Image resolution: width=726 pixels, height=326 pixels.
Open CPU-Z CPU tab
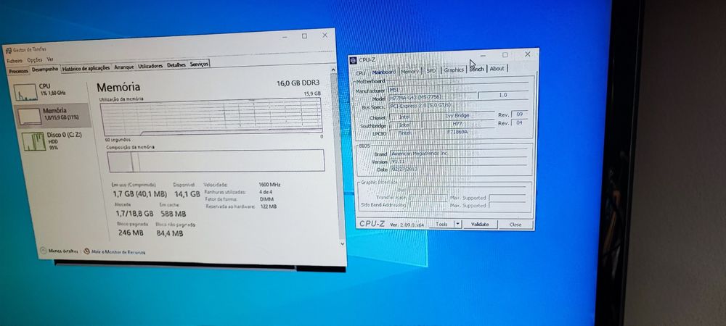[360, 73]
